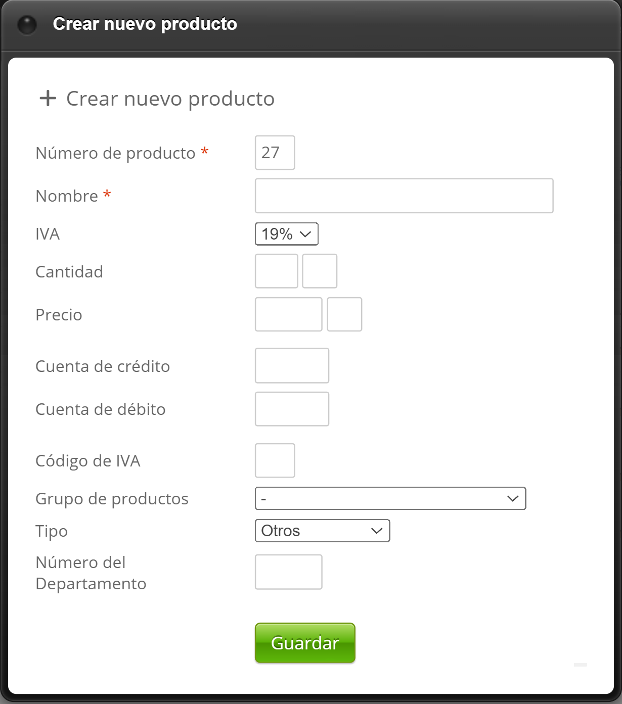Expand the Grupo de productos dropdown
Viewport: 622px width, 704px height.
coord(390,498)
